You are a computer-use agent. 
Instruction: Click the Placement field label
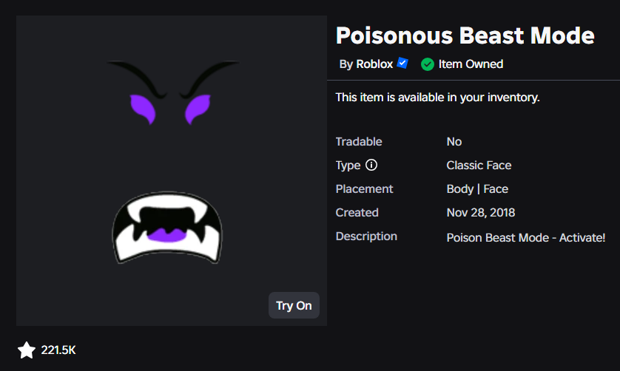364,189
